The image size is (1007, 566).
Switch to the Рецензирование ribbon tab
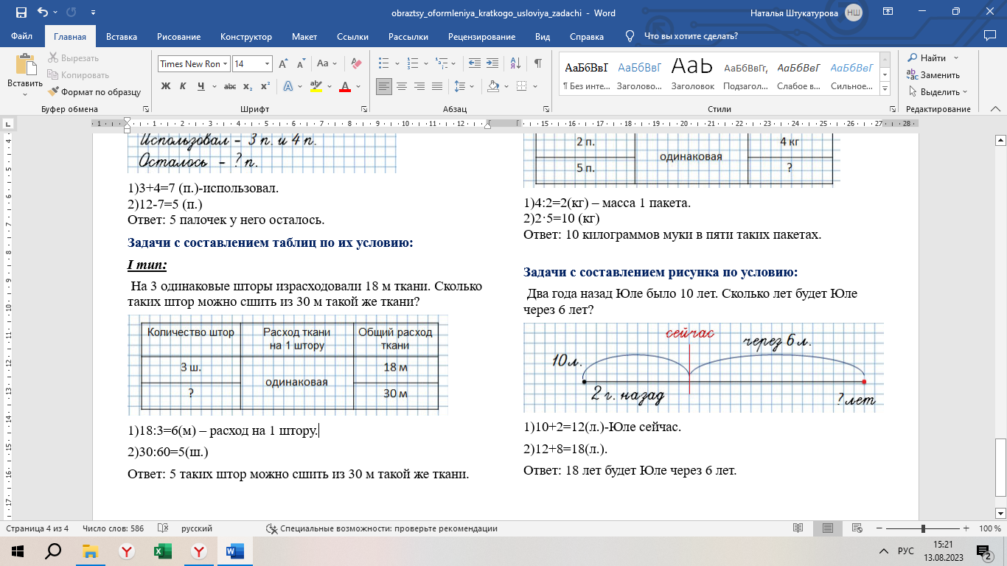coord(483,36)
